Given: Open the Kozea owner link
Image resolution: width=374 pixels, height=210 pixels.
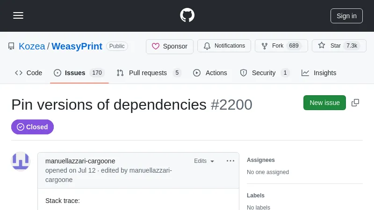Looking at the screenshot, I should click(x=32, y=46).
